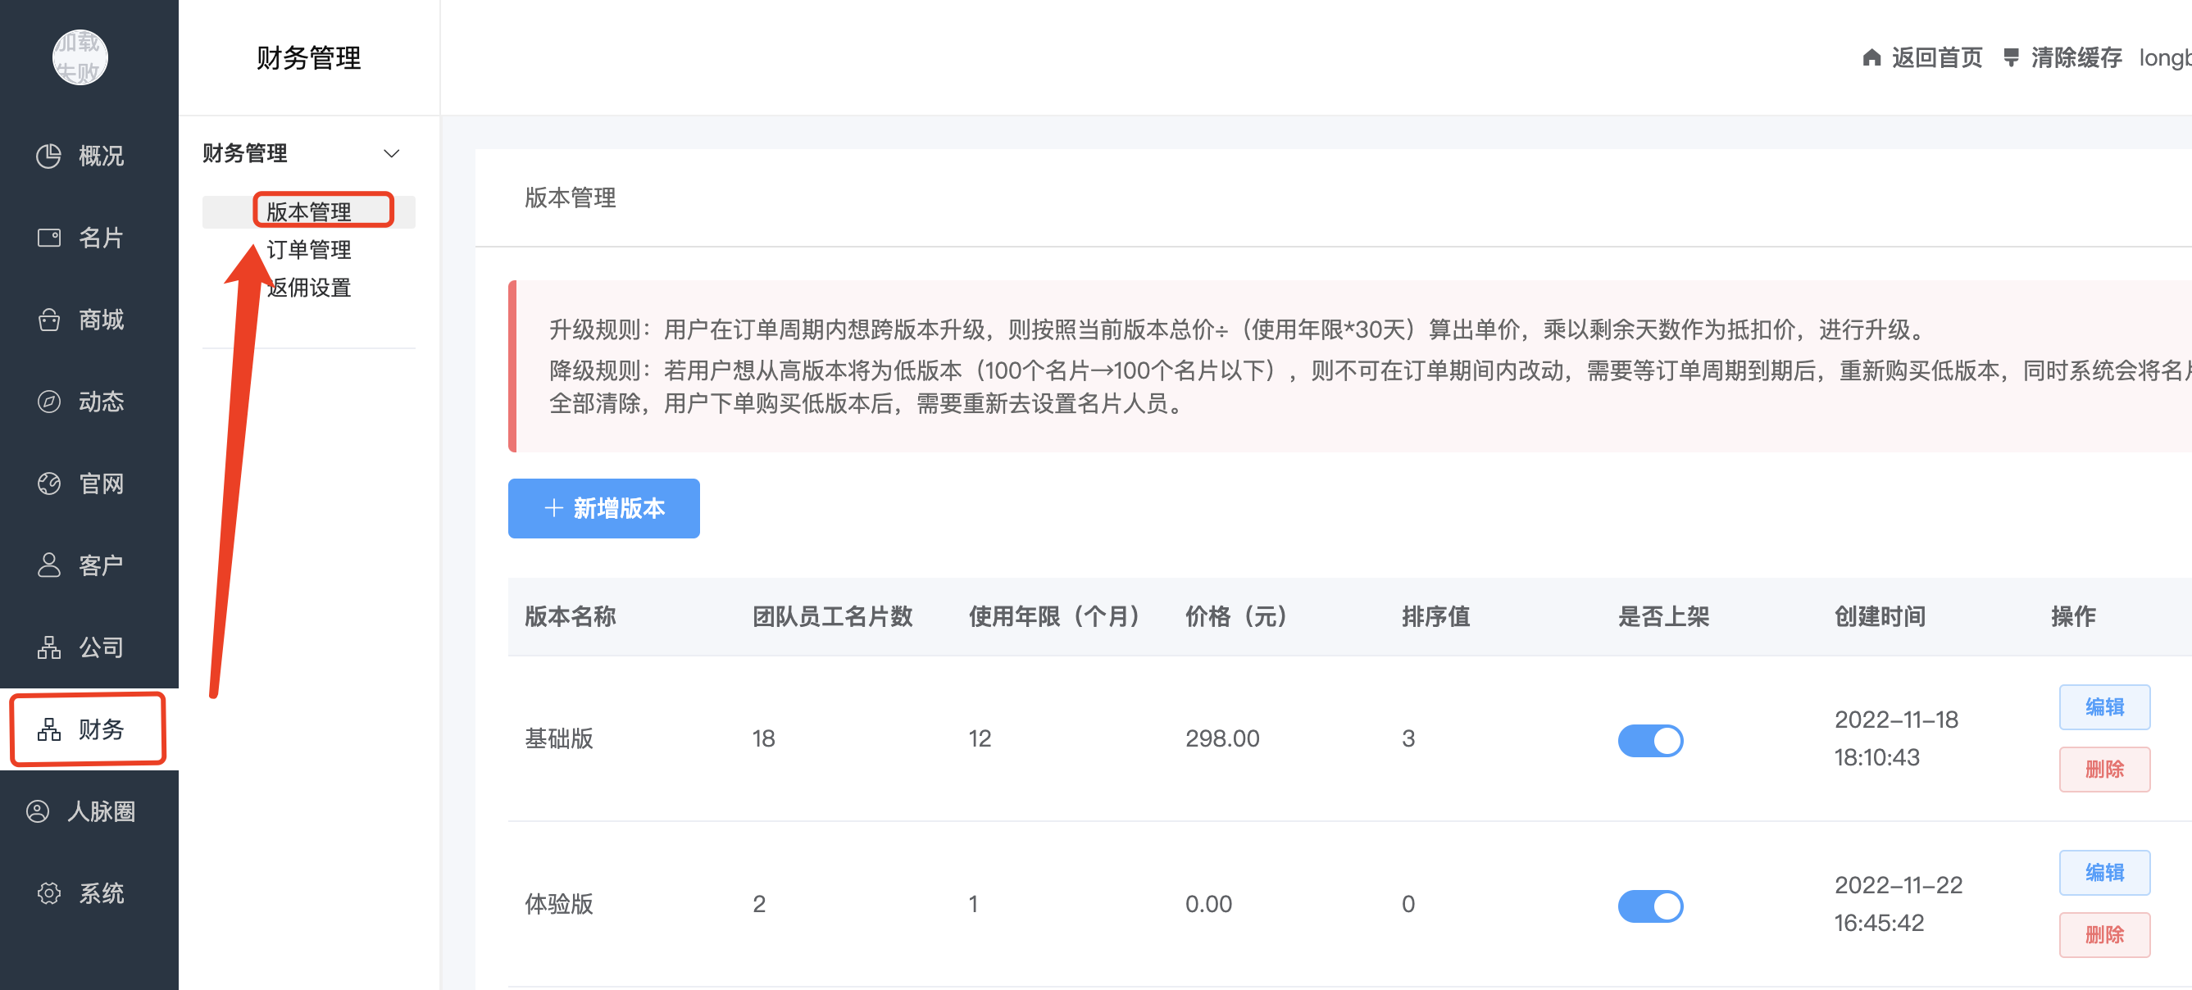Screen dimensions: 2192x990
Task: Go to 商城 menu label
Action: click(x=102, y=320)
